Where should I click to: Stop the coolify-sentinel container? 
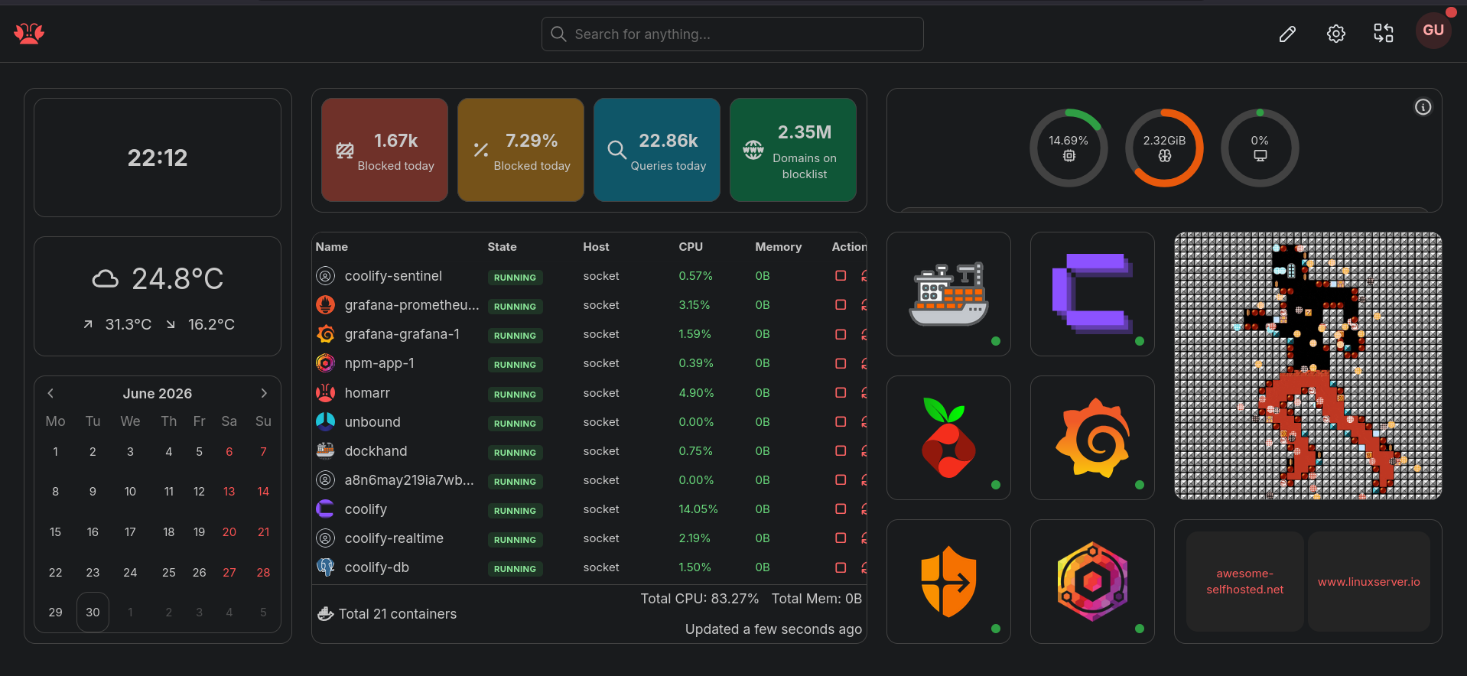[841, 275]
